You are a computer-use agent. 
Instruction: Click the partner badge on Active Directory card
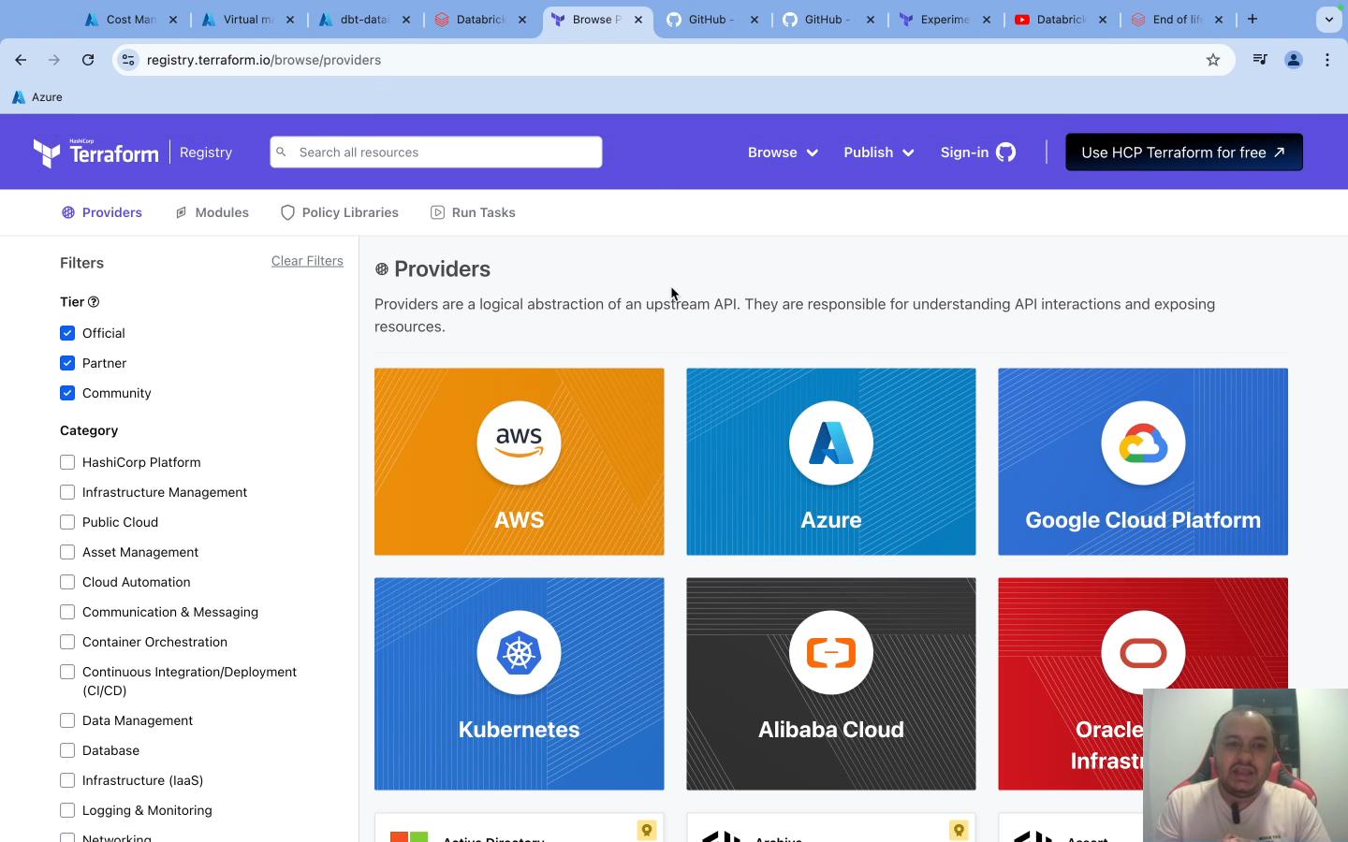(x=646, y=830)
